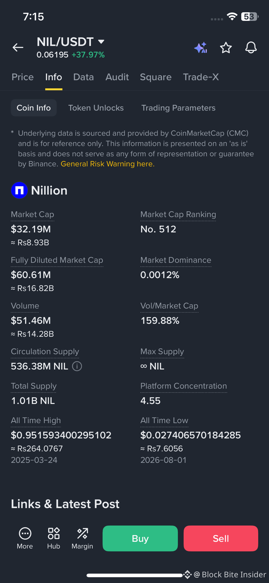Tap the red Sell button
Image resolution: width=269 pixels, height=583 pixels.
click(221, 538)
